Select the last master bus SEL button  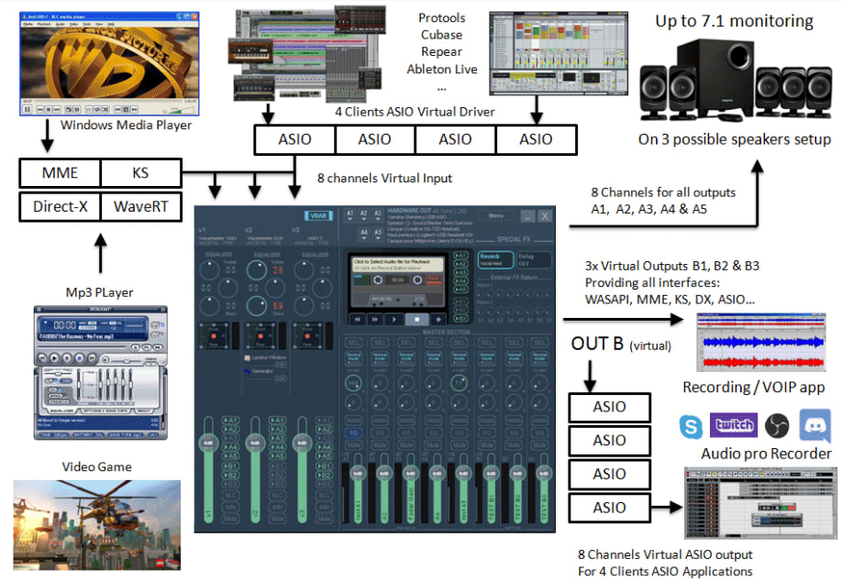[x=539, y=343]
